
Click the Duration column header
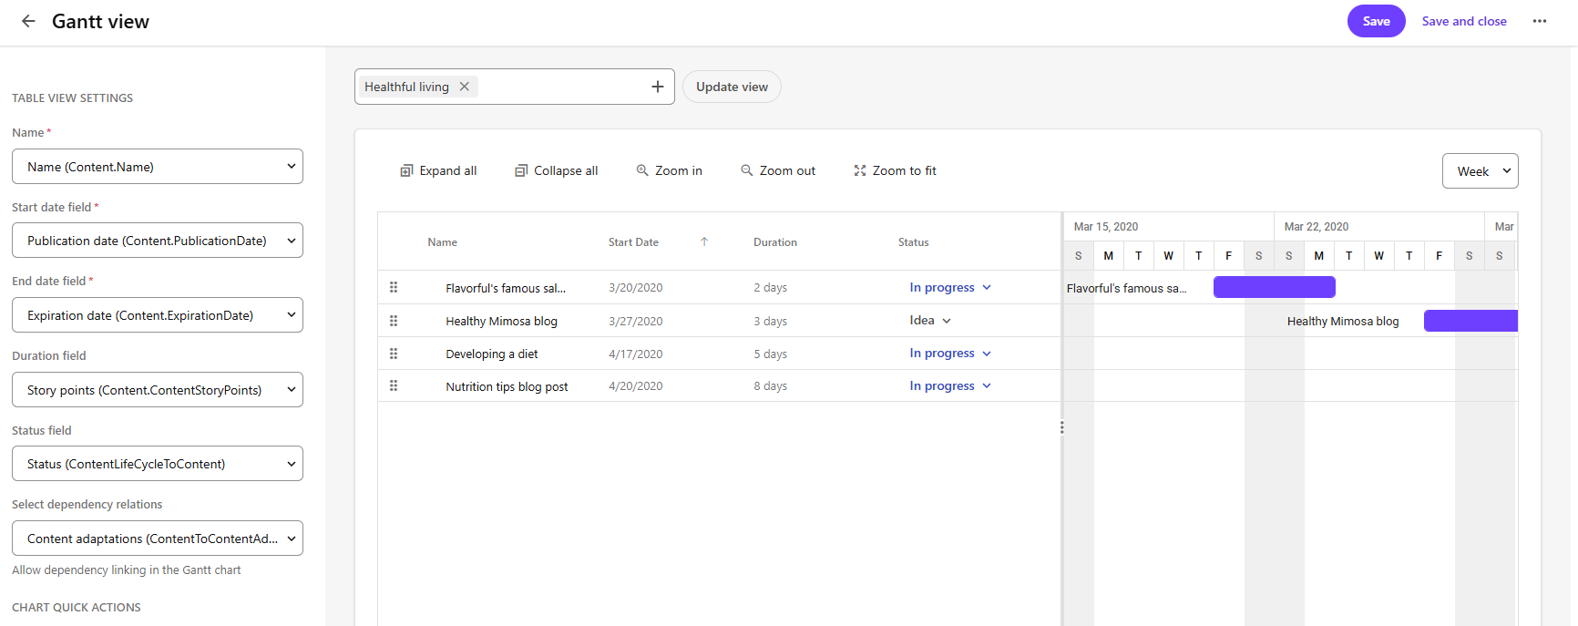[x=775, y=242]
